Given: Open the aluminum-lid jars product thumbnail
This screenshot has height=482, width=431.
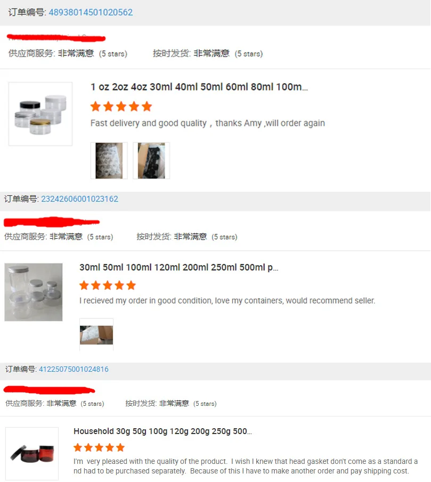Looking at the screenshot, I should pos(34,292).
